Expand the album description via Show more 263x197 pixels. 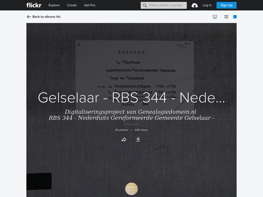pyautogui.click(x=131, y=124)
